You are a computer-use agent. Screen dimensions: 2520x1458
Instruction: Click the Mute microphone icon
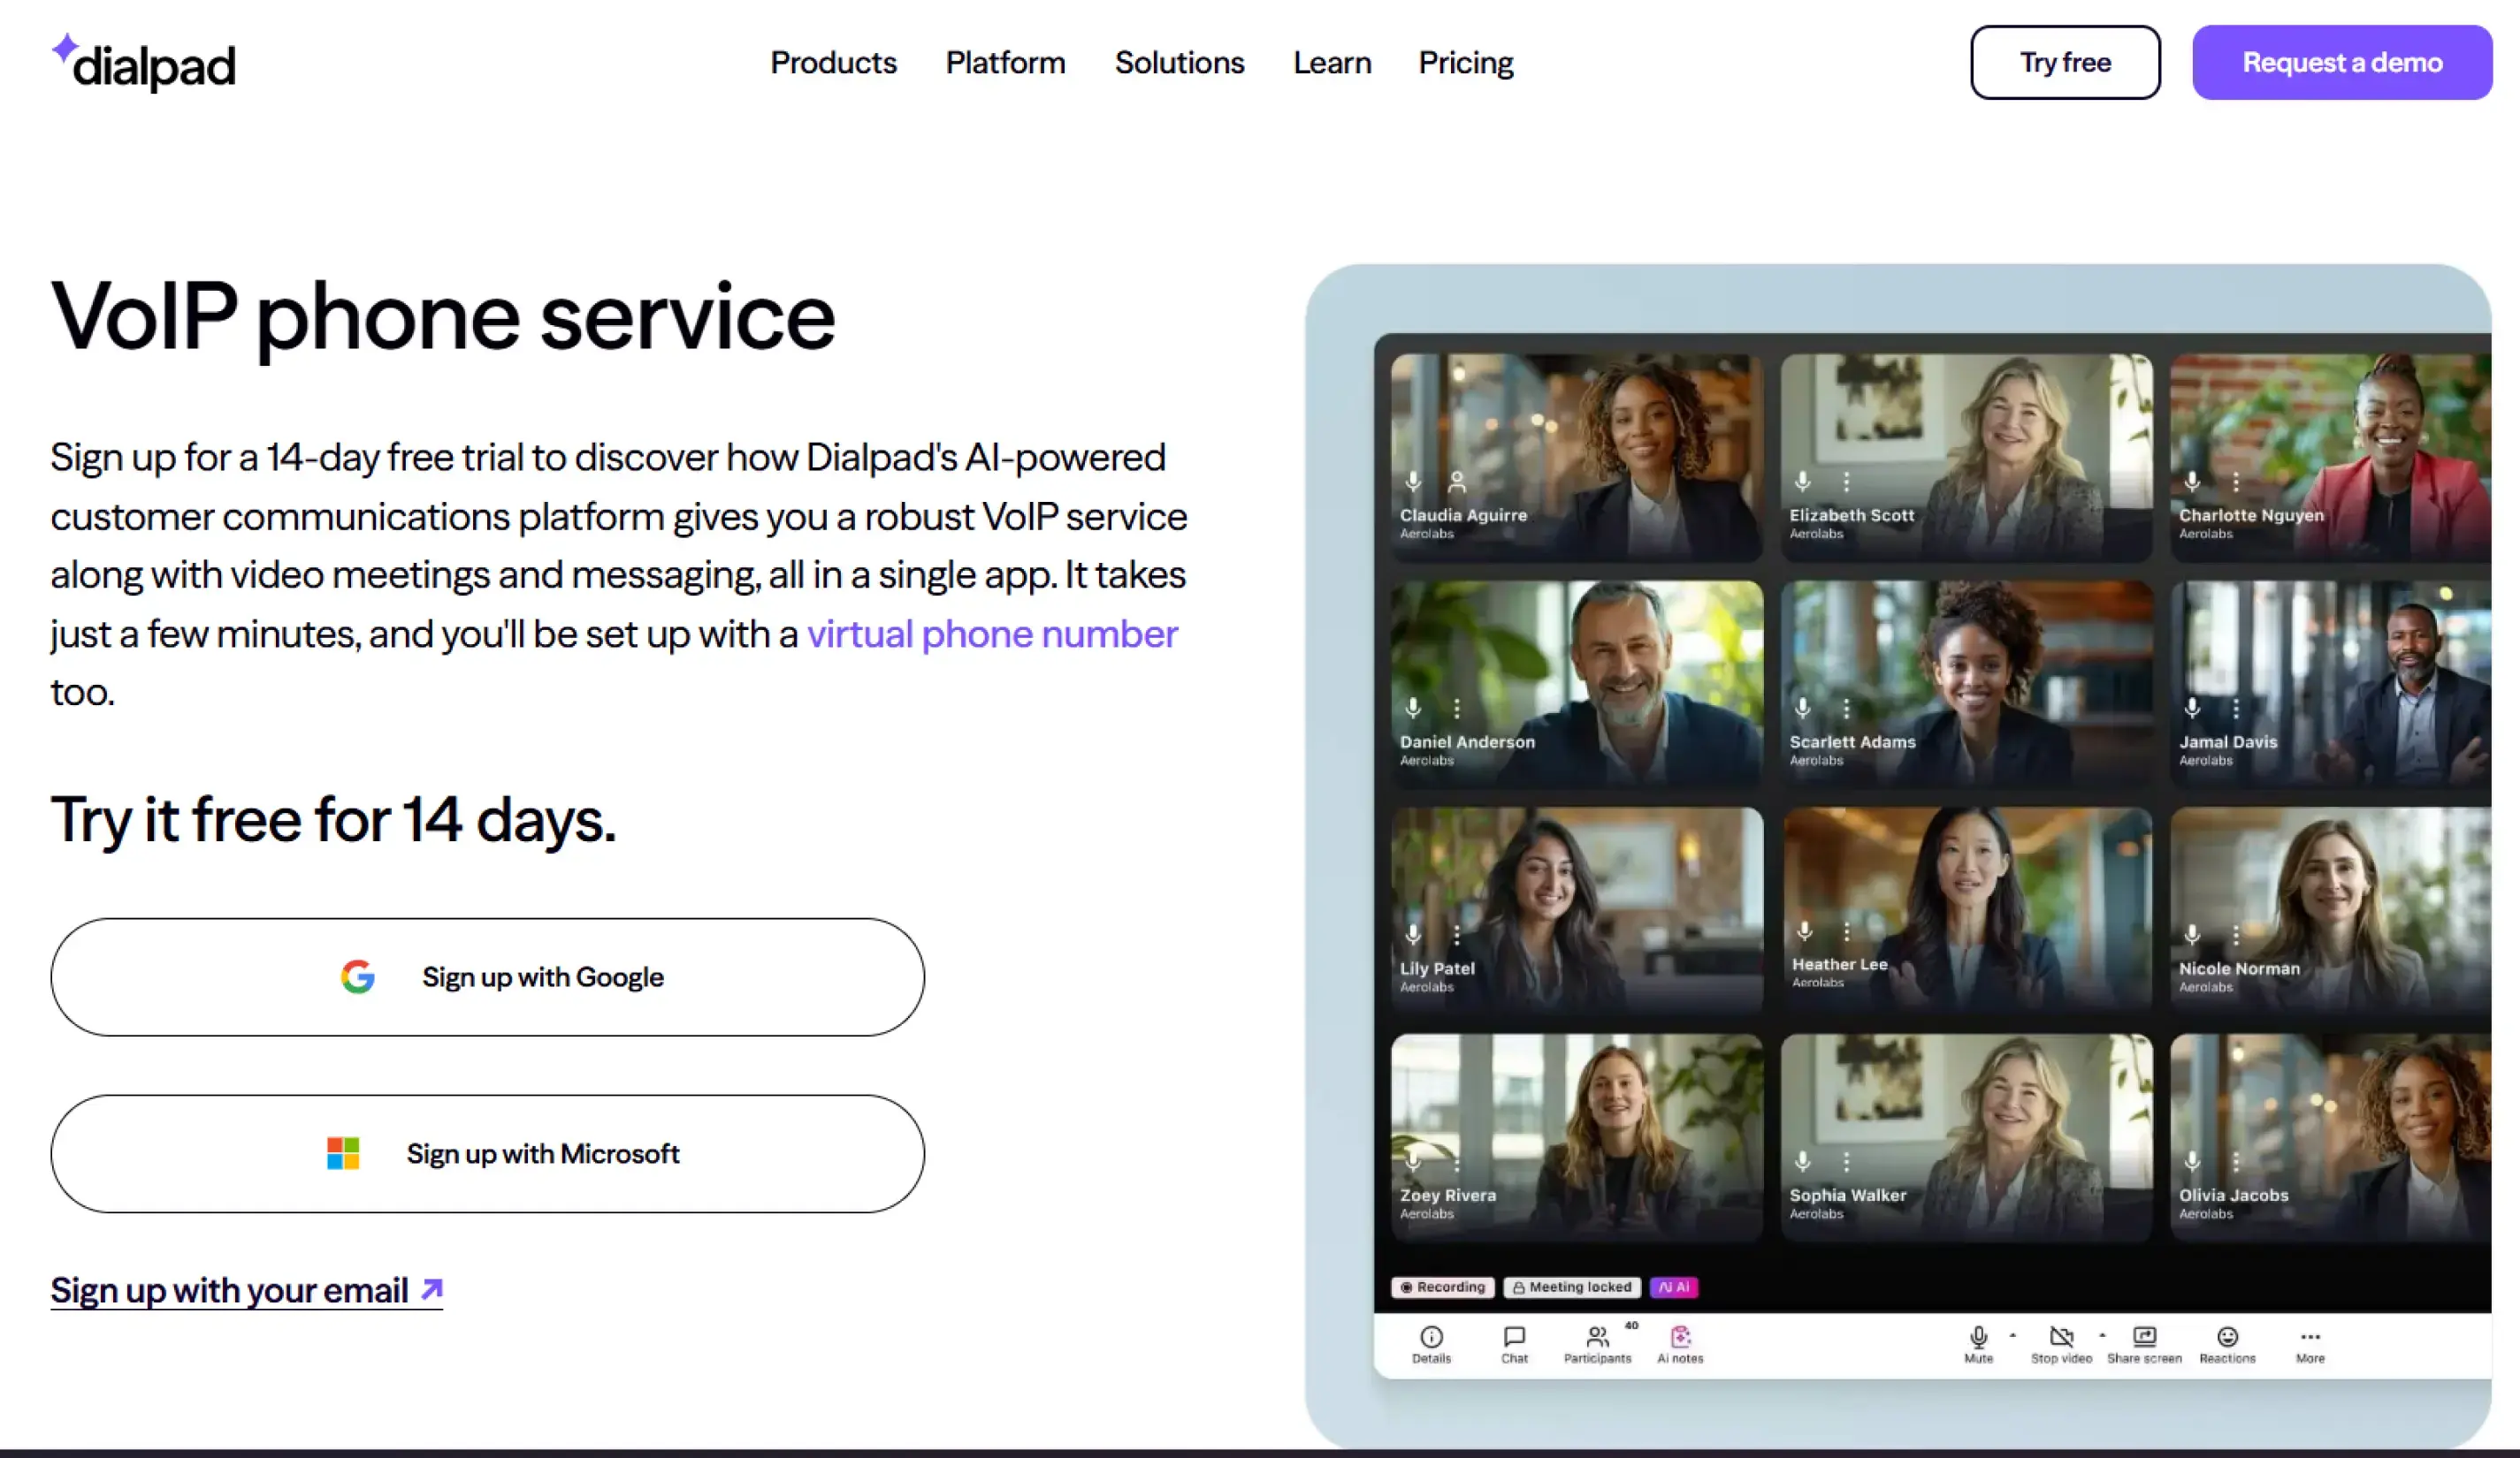tap(1978, 1344)
